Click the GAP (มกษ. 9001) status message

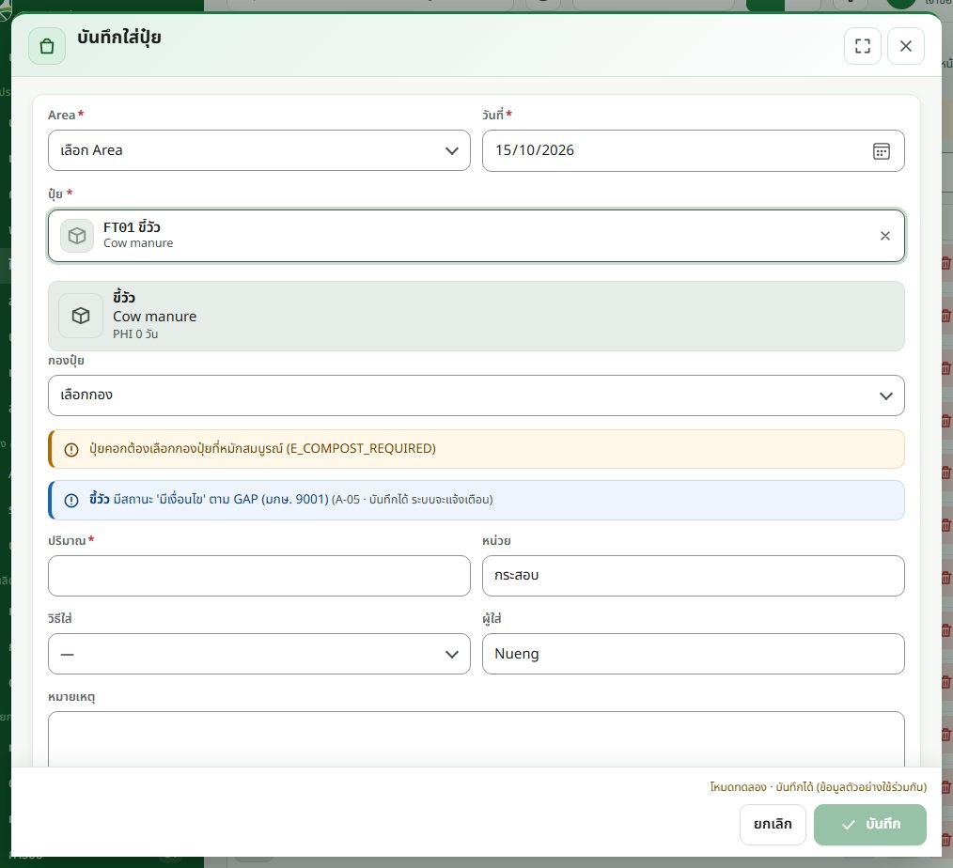[291, 500]
